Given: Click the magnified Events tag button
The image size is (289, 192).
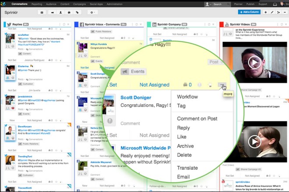Looking at the screenshot, I should pyautogui.click(x=133, y=71).
